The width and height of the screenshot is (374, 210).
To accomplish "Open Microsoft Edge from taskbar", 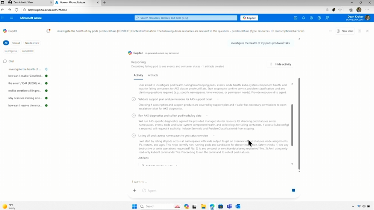I will coord(212,206).
